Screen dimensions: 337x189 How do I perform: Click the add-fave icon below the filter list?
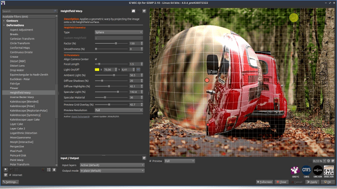pos(6,170)
